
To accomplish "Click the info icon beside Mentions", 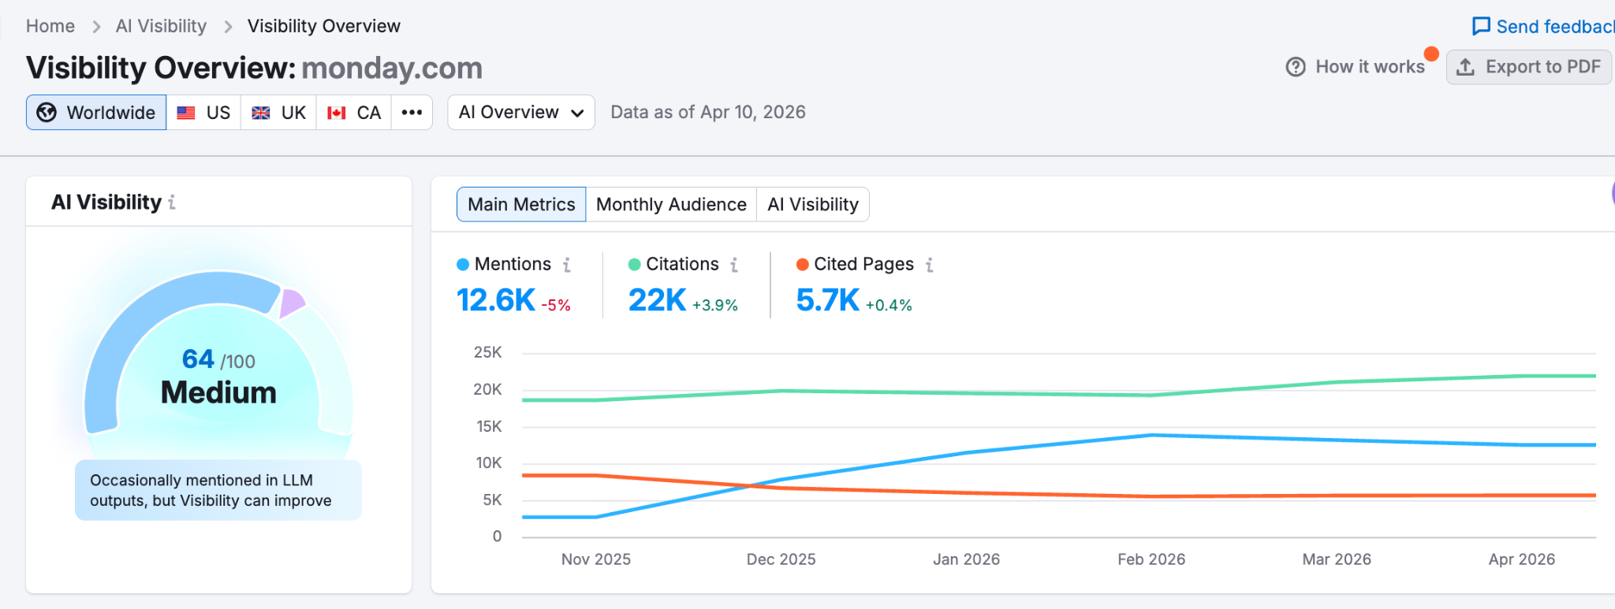I will point(566,265).
